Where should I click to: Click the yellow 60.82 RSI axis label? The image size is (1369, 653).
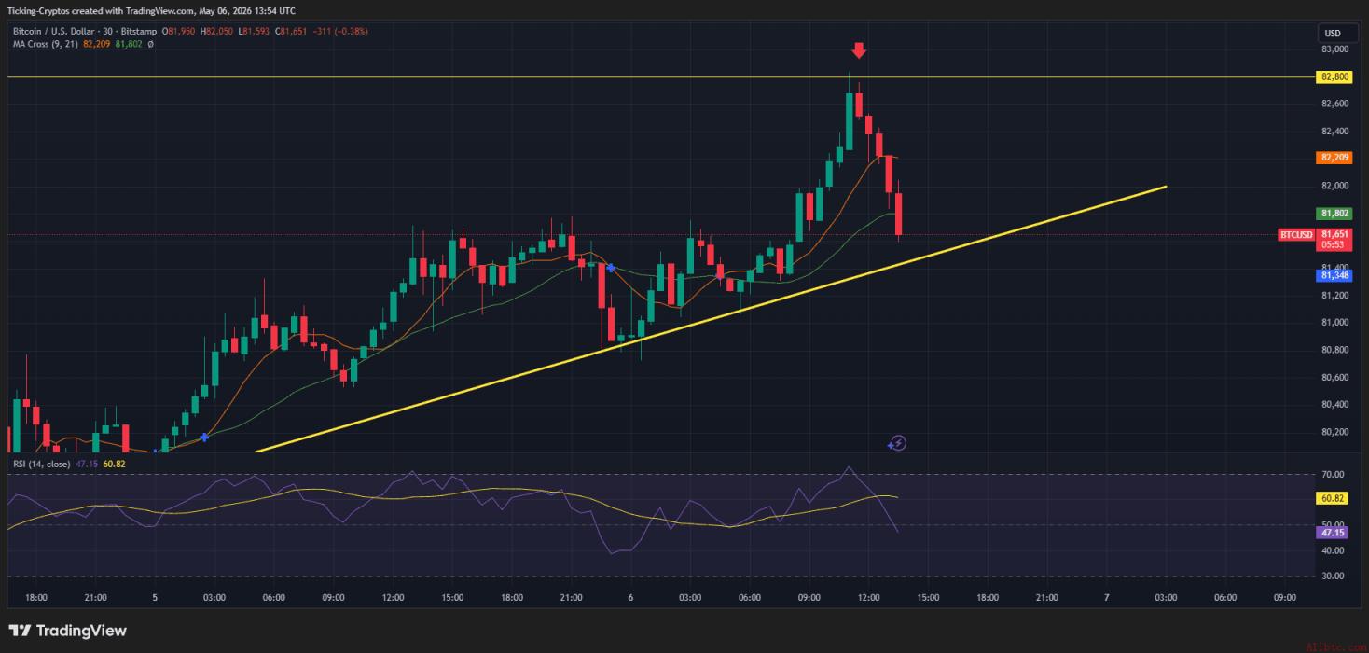pos(1334,499)
